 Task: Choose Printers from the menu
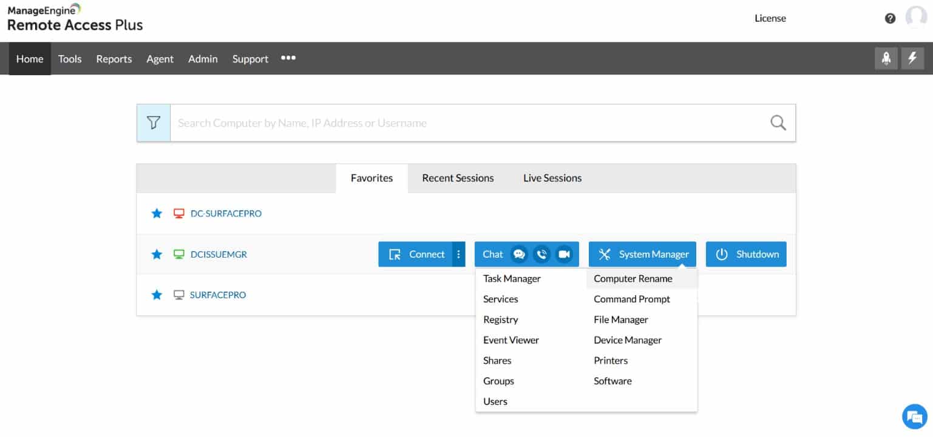pyautogui.click(x=611, y=361)
